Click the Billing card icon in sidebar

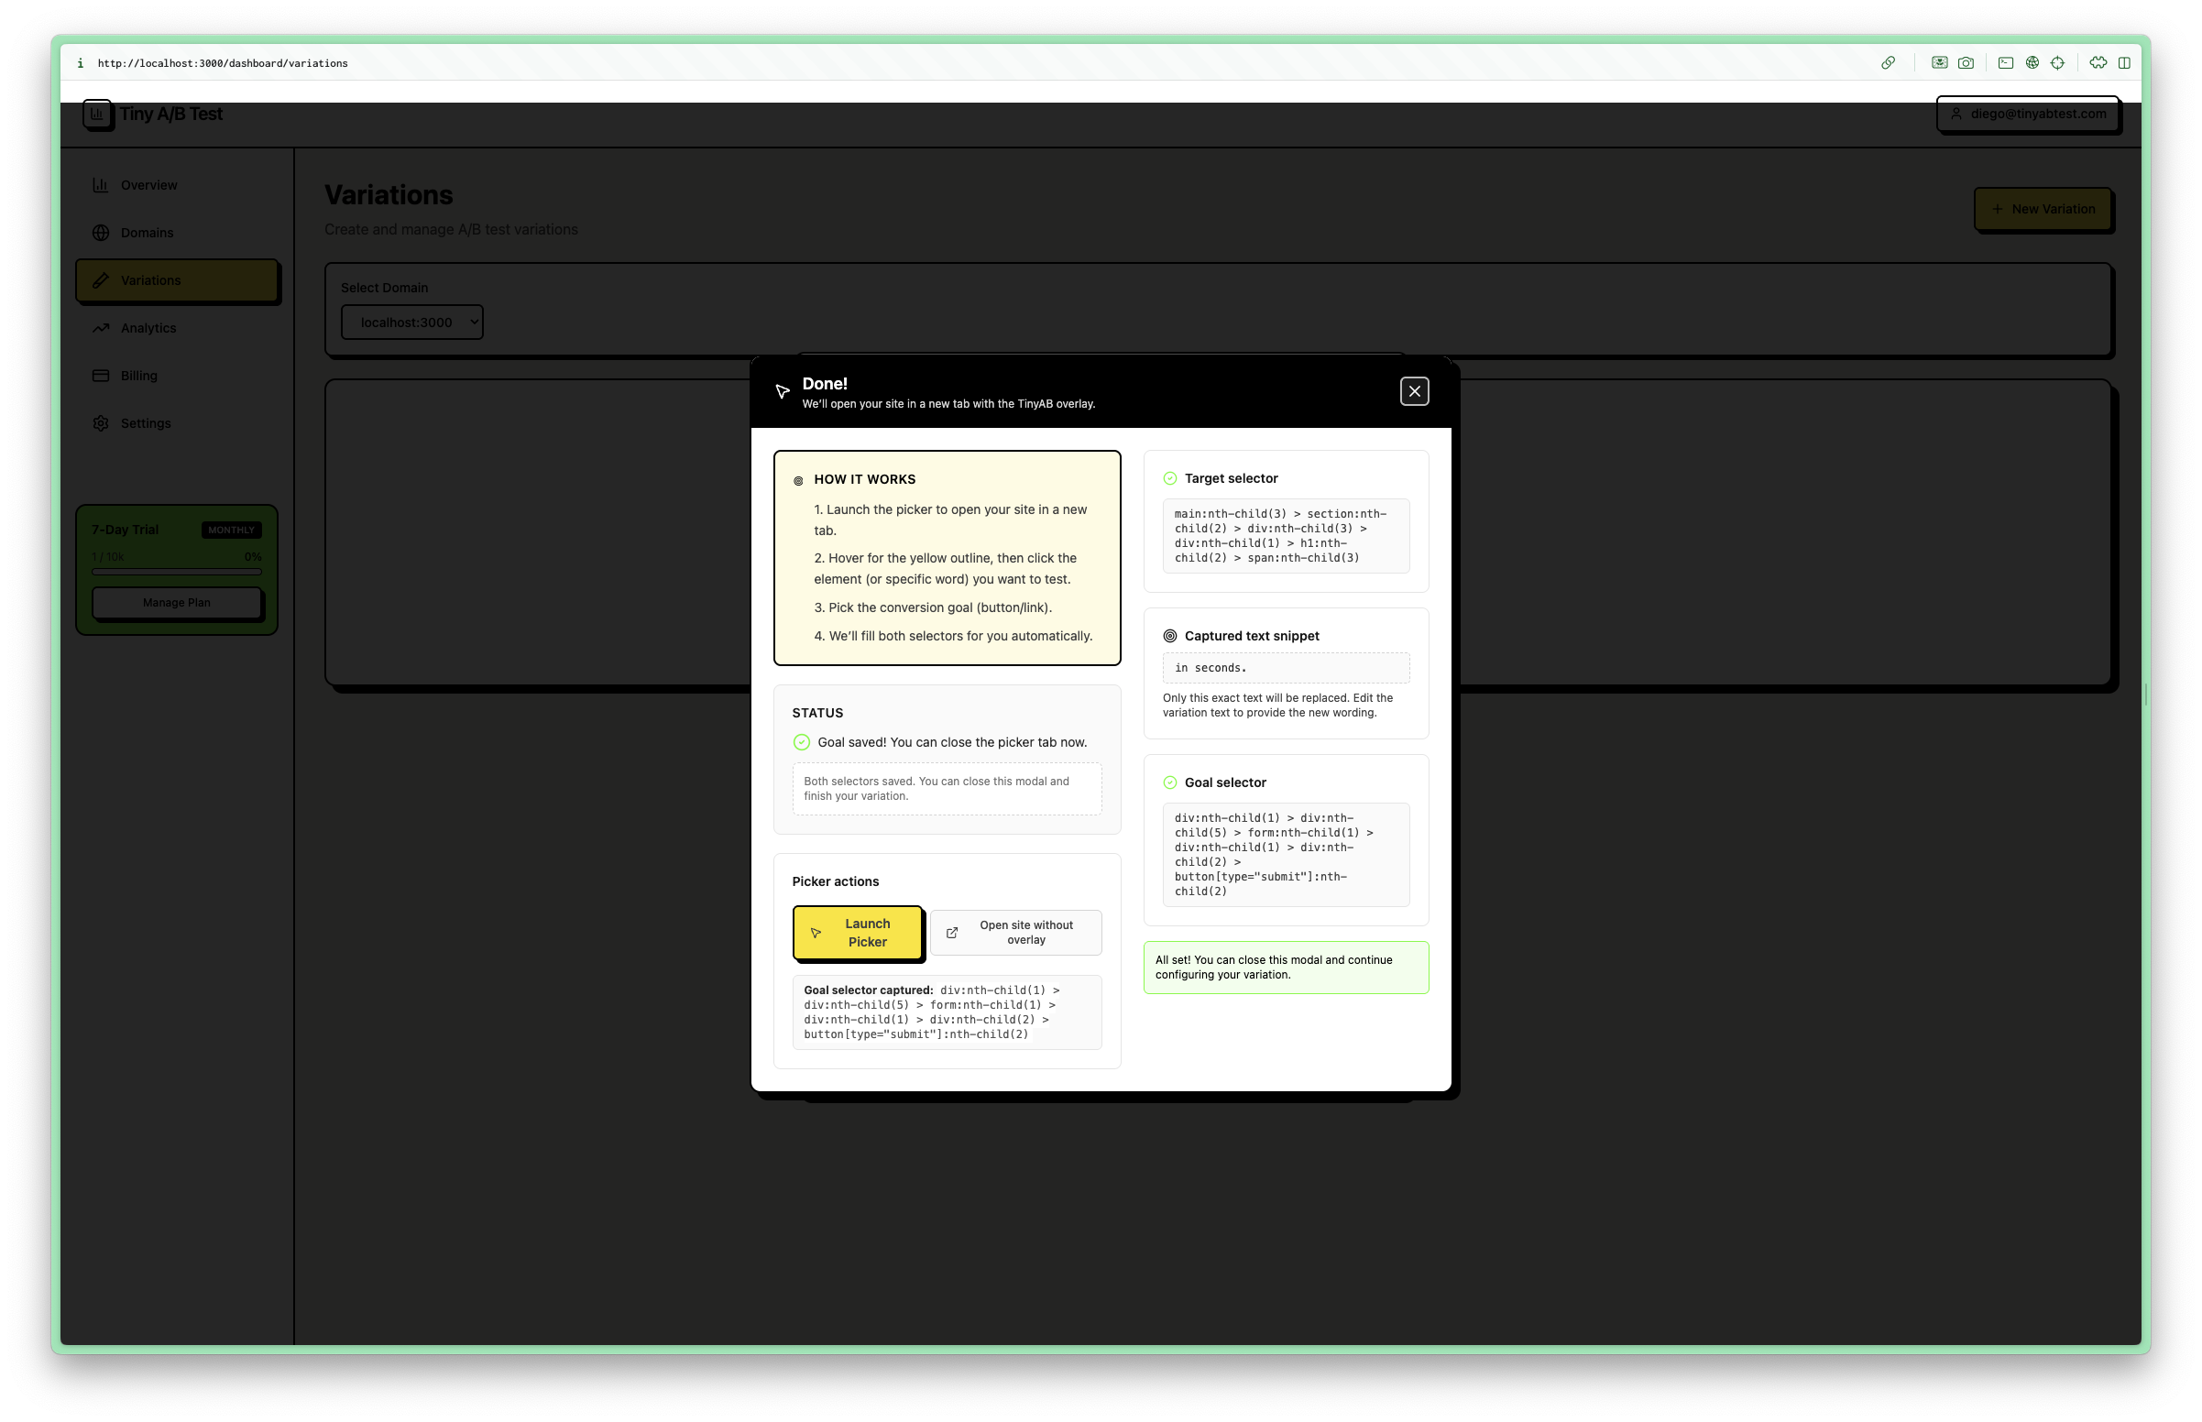(x=101, y=375)
